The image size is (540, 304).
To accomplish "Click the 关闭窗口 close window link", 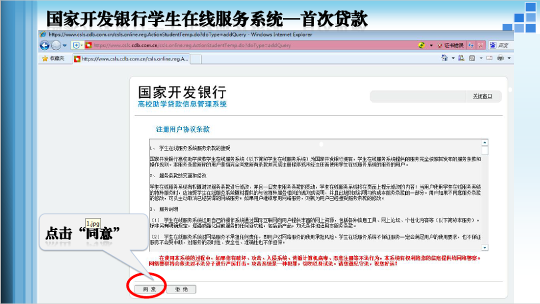I will (482, 96).
